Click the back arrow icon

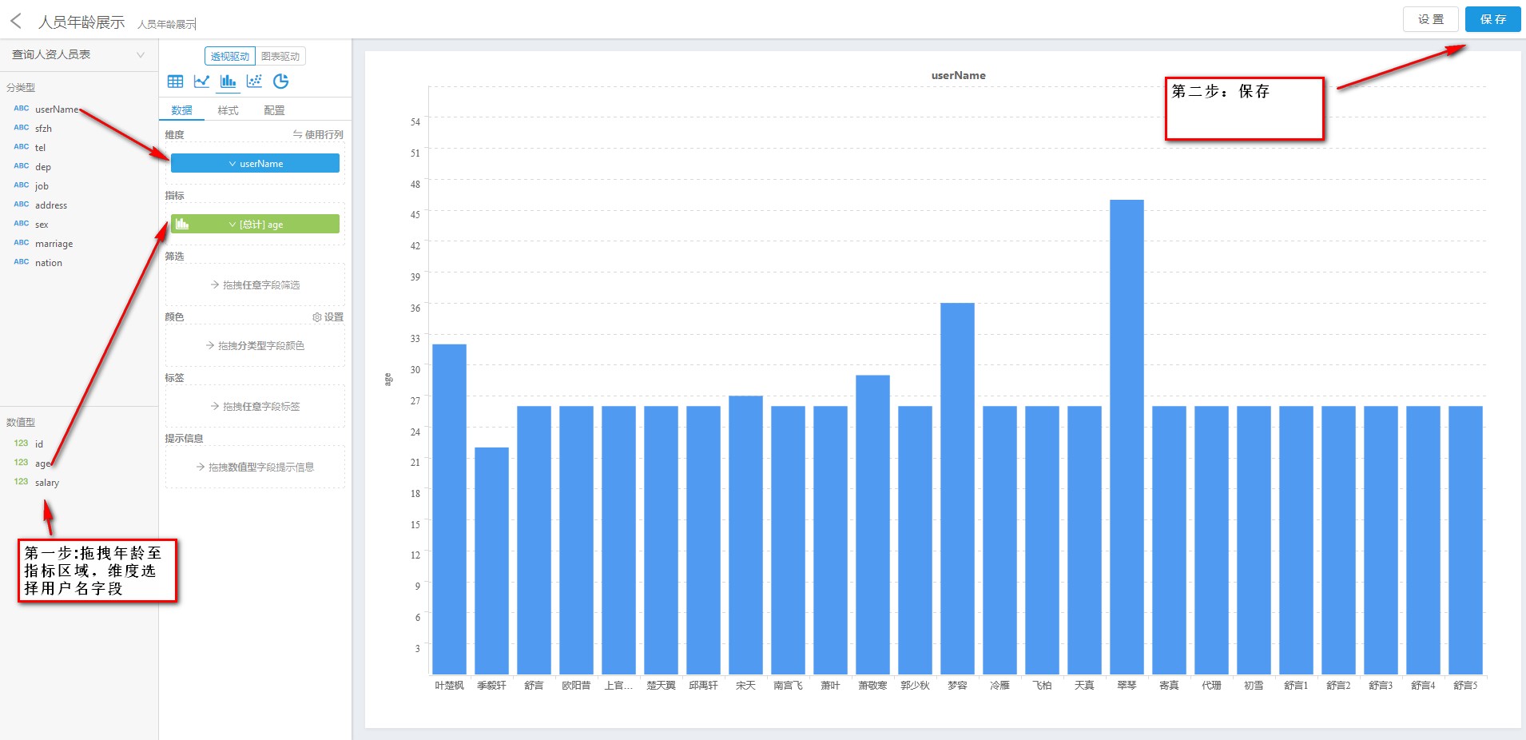(x=16, y=22)
